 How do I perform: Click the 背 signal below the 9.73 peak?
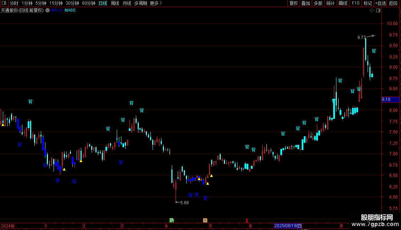(374, 51)
